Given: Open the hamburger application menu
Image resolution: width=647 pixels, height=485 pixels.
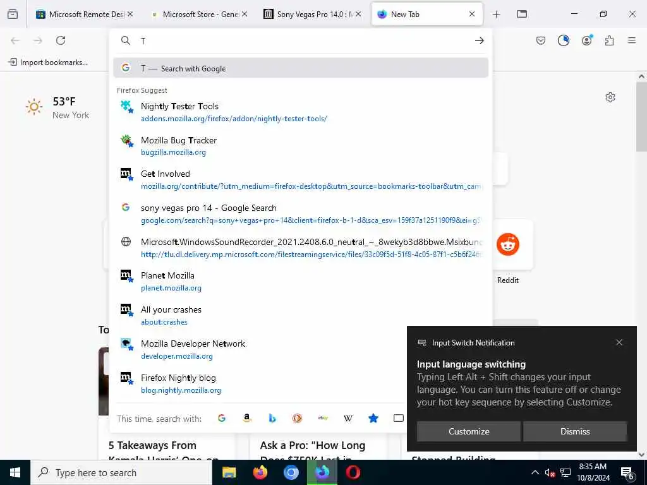Looking at the screenshot, I should click(x=632, y=40).
